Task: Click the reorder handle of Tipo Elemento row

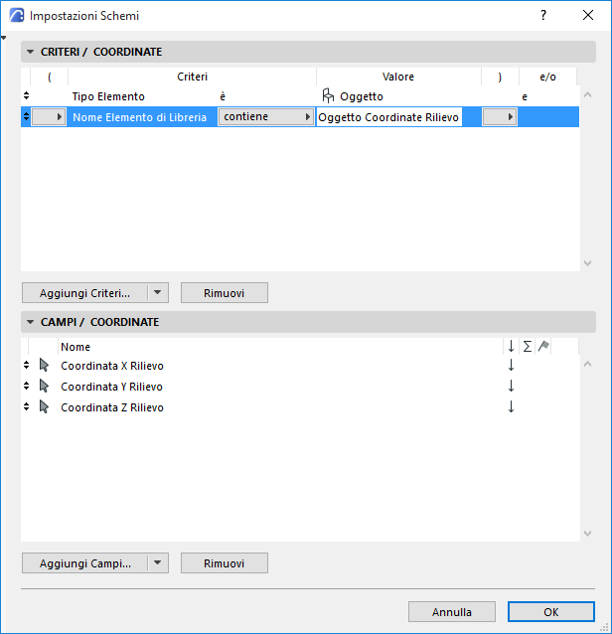Action: 27,96
